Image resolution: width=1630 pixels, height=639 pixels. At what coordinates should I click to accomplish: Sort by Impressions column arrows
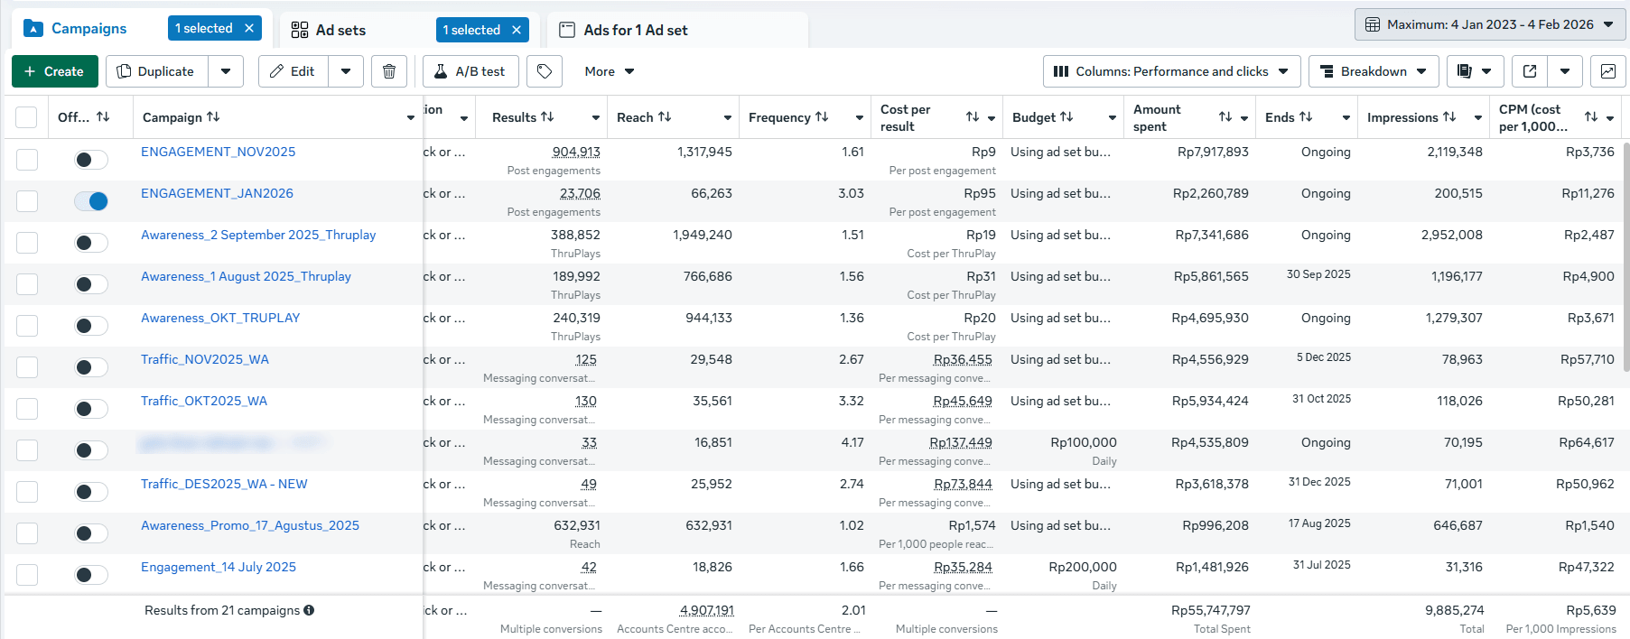pyautogui.click(x=1449, y=117)
